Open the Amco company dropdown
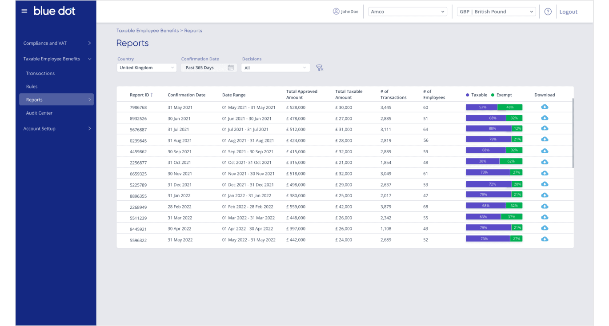Screen dimensions: 609x326 pyautogui.click(x=407, y=12)
